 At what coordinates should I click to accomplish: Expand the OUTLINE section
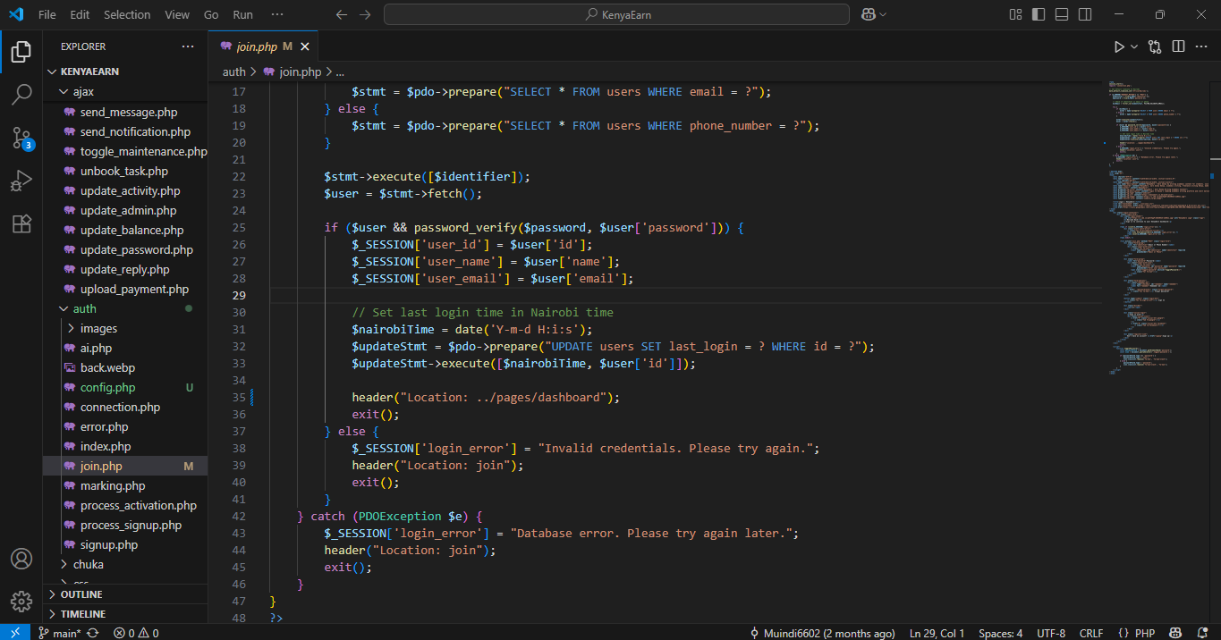(81, 594)
